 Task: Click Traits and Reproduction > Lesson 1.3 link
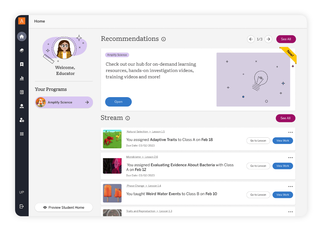tap(149, 211)
